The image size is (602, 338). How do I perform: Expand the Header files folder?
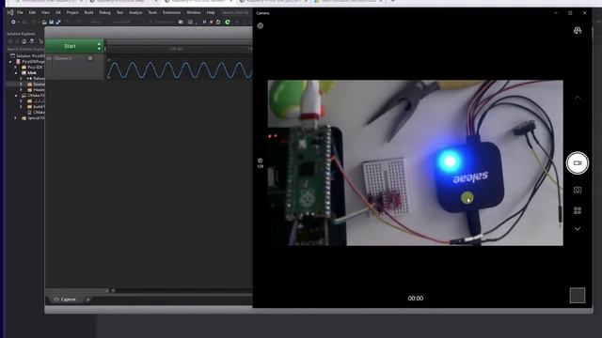[21, 90]
